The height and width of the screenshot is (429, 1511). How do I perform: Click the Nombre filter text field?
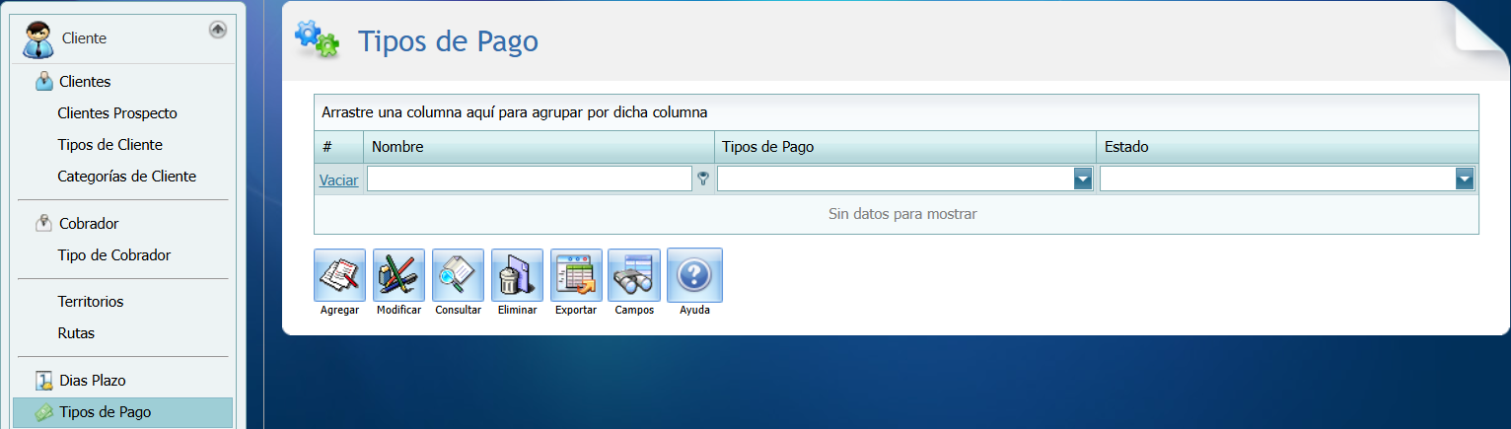click(x=529, y=179)
